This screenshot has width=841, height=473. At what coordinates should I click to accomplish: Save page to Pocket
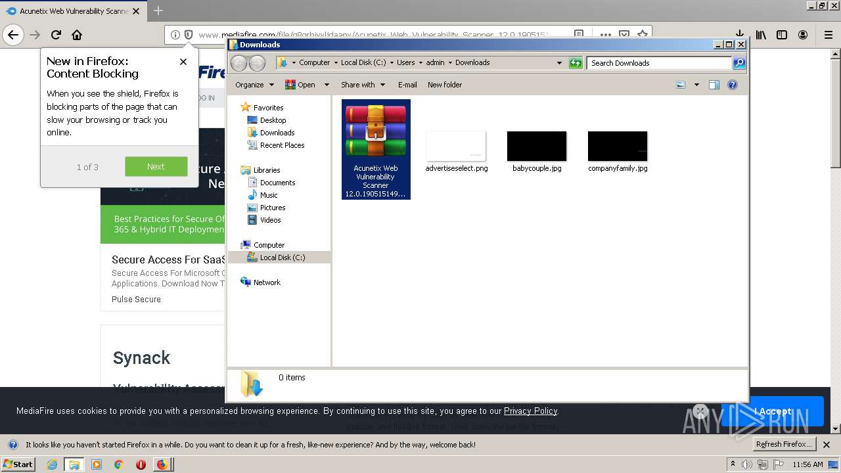[624, 35]
